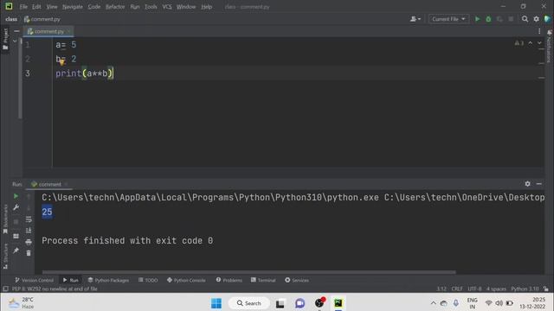Pin the Run tab with pin icon

(x=16, y=251)
